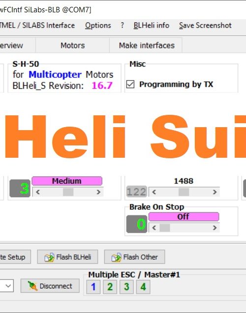Switch to the partially visible Overview tab
This screenshot has width=246, height=313.
(18, 45)
